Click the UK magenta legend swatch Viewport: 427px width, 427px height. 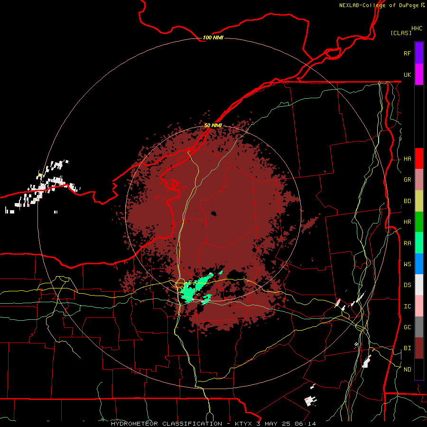click(x=419, y=74)
